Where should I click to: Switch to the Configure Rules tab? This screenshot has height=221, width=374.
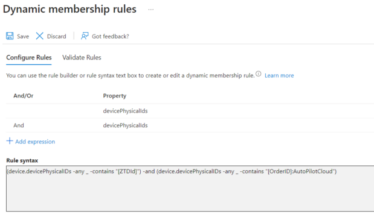[29, 58]
